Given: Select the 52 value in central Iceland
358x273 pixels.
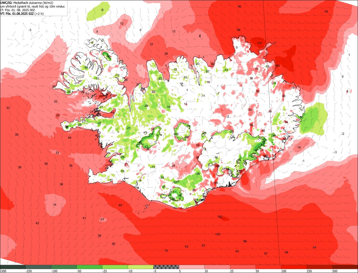Looking at the screenshot, I should pyautogui.click(x=198, y=145).
